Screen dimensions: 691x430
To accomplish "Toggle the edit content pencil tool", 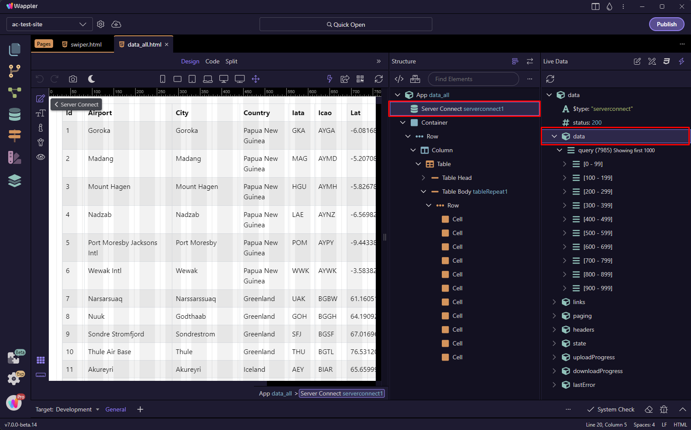I will point(41,99).
